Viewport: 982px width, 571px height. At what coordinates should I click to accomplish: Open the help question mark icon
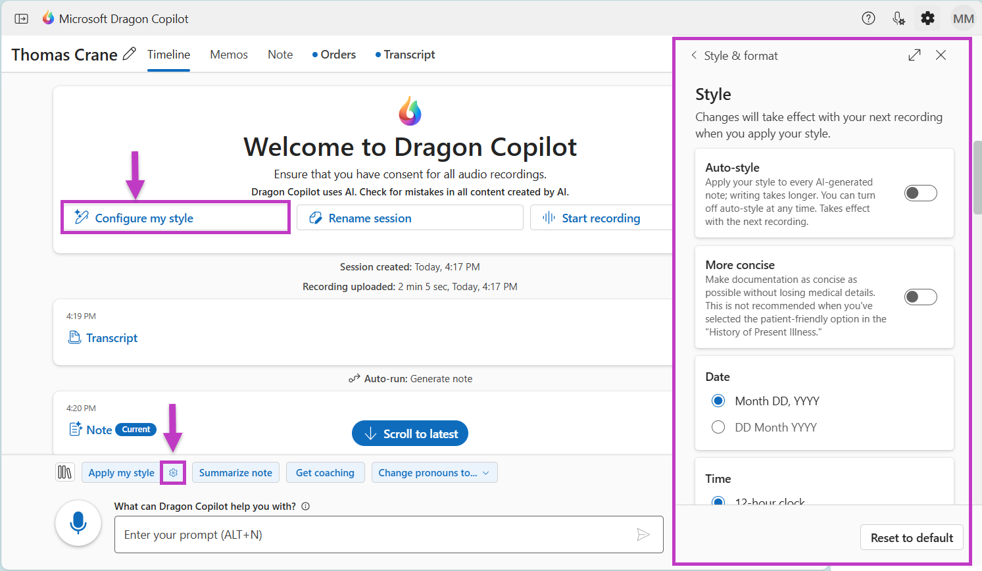(868, 18)
